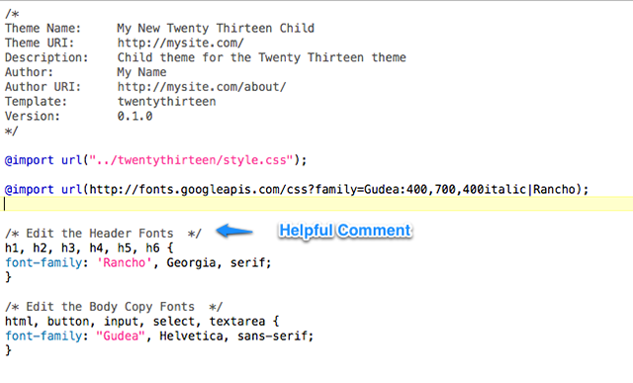Click the Author value 'My Name'
This screenshot has height=383, width=633.
click(x=141, y=72)
